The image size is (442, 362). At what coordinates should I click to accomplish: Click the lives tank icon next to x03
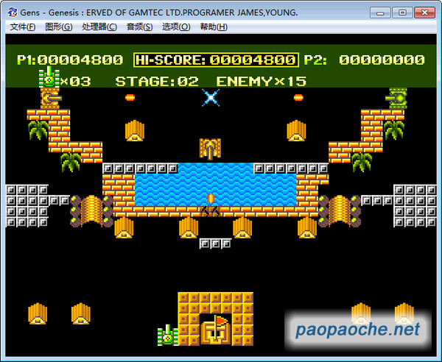point(49,77)
